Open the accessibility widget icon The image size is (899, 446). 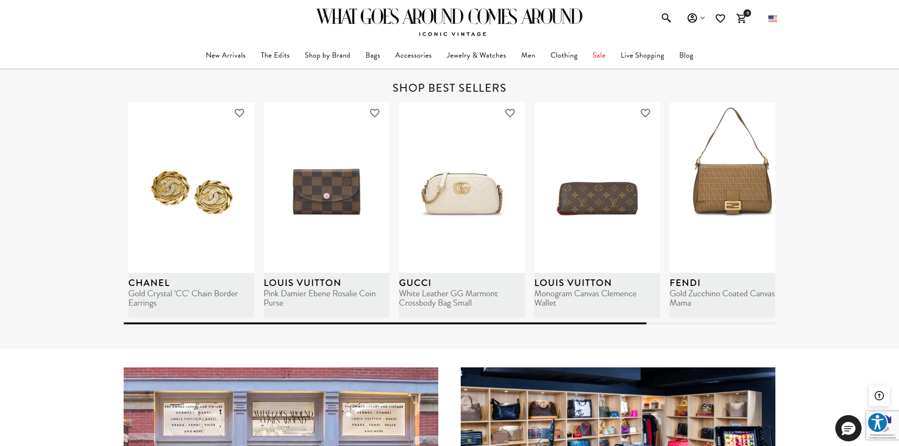[878, 423]
